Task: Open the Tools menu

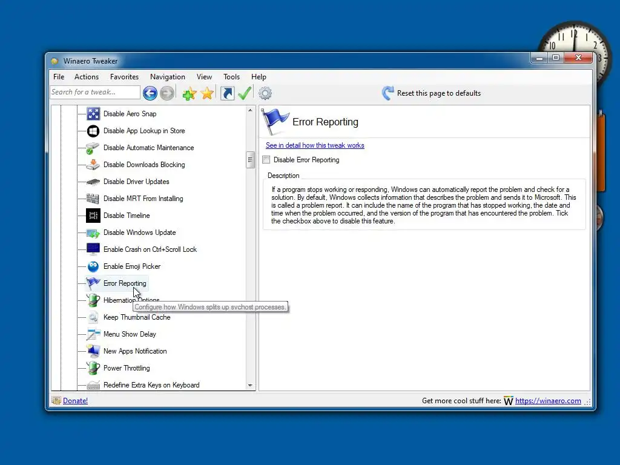Action: pos(231,77)
